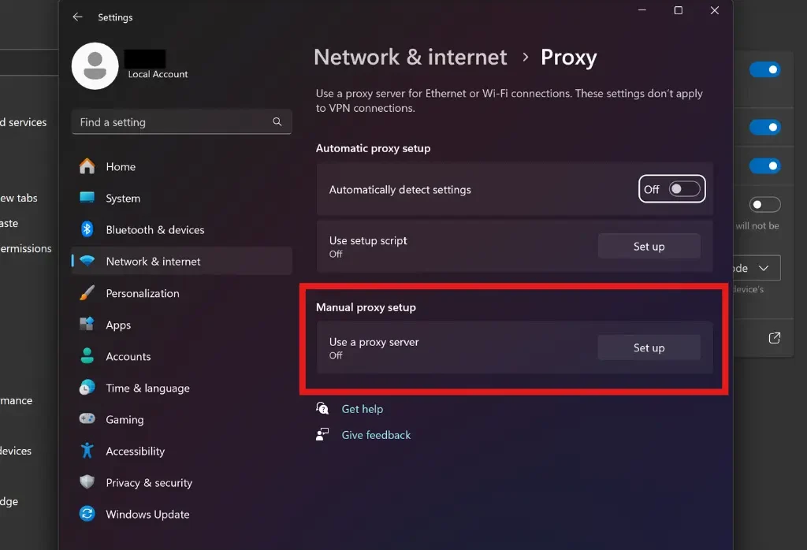Screen dimensions: 807x550
Task: Open Windows Update sync icon
Action: click(87, 514)
